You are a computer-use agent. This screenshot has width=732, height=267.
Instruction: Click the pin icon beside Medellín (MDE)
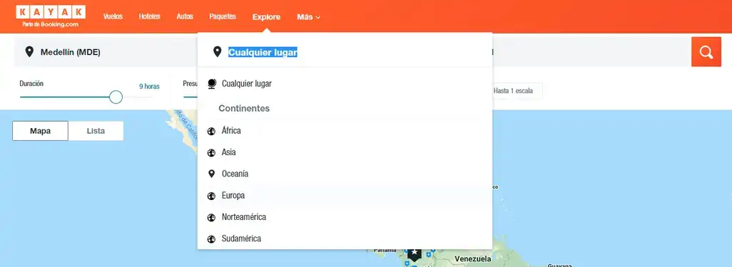29,52
